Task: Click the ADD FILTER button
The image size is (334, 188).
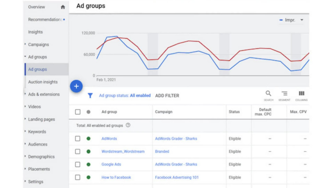Action: (x=167, y=96)
